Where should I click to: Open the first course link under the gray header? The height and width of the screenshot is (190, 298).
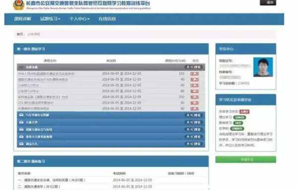click(46, 74)
